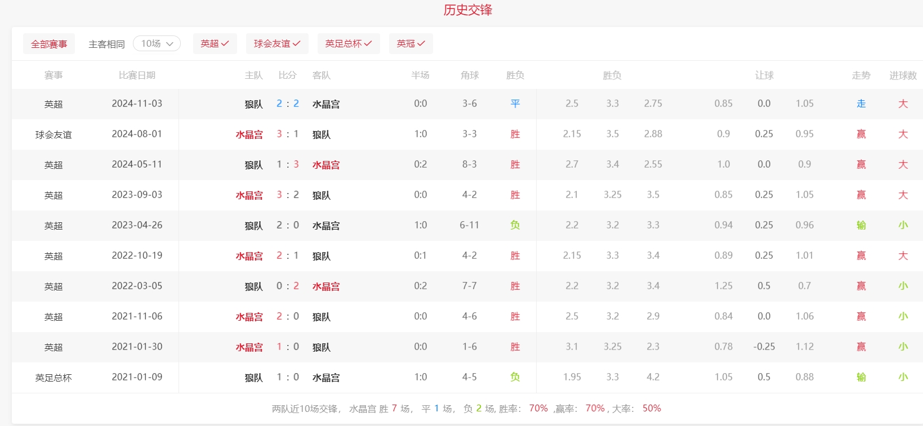Open 水晶宫 home team link on 2024-08-01
The image size is (923, 426).
coord(249,134)
